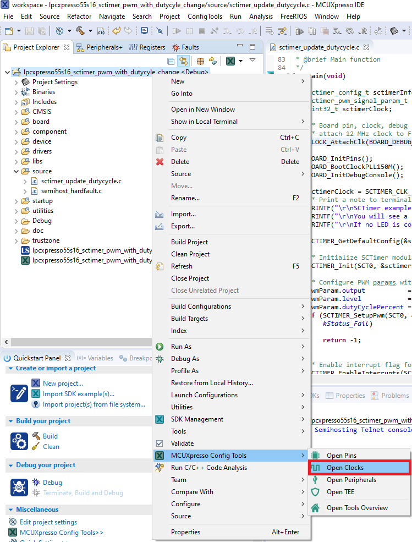Open Project Explorer view menu dropdown
The height and width of the screenshot is (542, 412).
click(252, 61)
